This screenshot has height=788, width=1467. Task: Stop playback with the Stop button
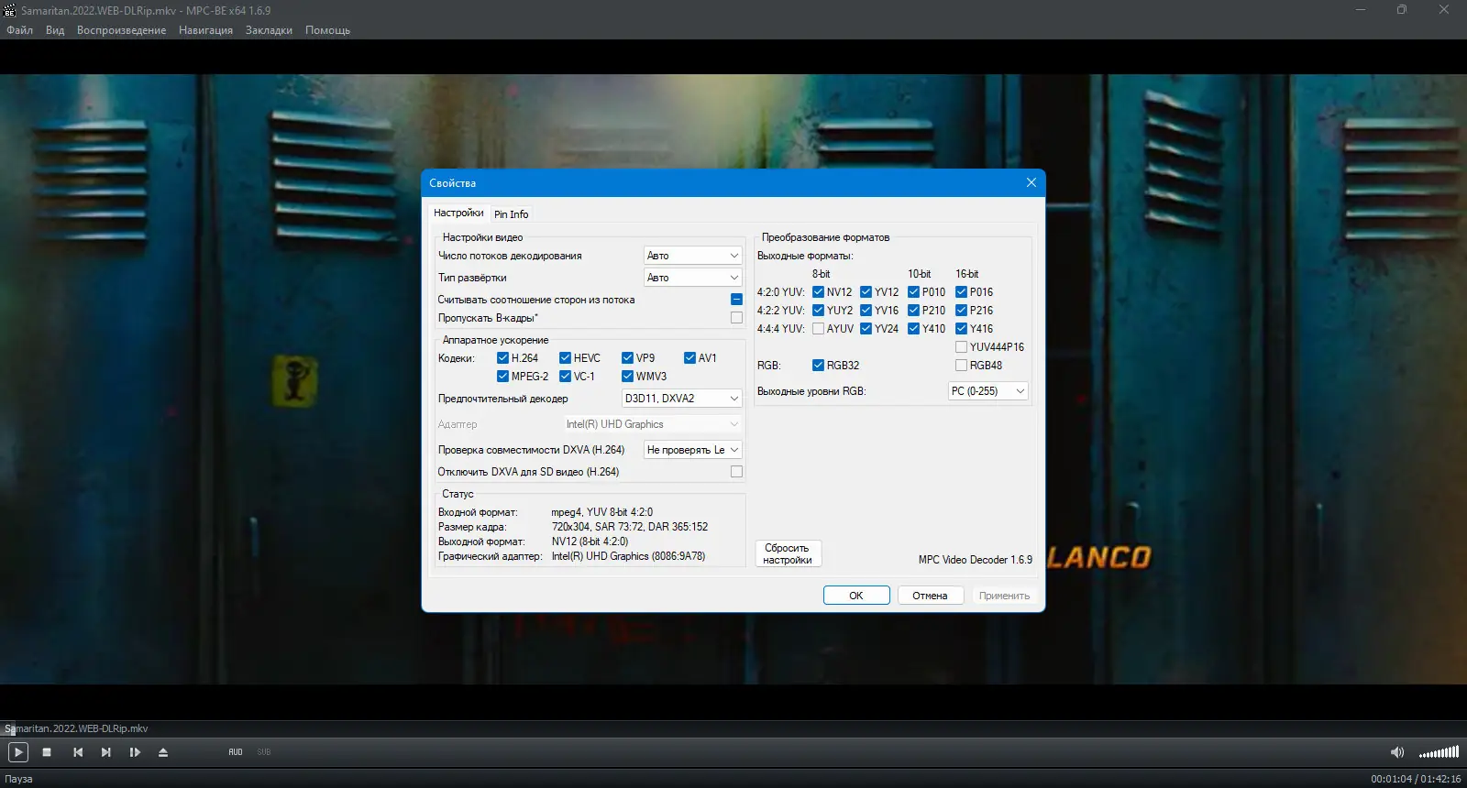click(47, 752)
